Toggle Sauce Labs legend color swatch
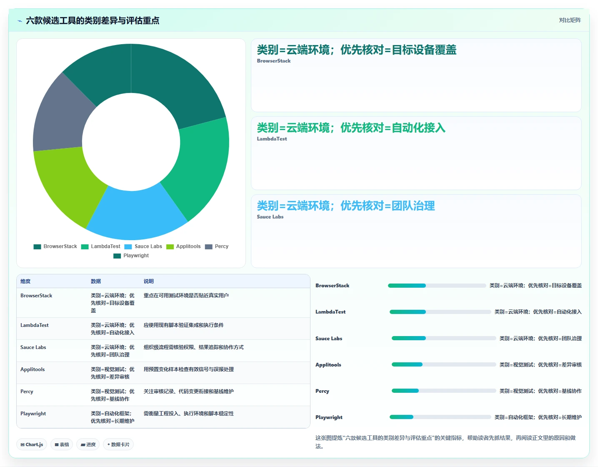The image size is (598, 467). (x=128, y=246)
